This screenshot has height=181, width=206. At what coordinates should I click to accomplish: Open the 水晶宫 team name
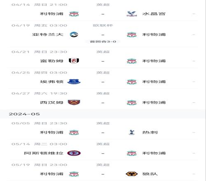(154, 14)
